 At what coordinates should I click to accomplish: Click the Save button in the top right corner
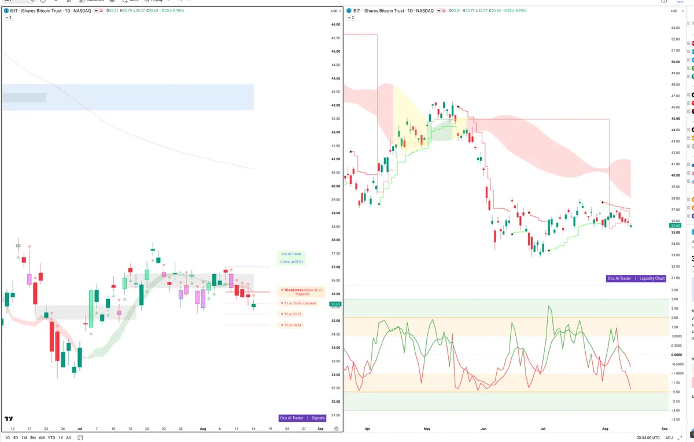pos(681,2)
